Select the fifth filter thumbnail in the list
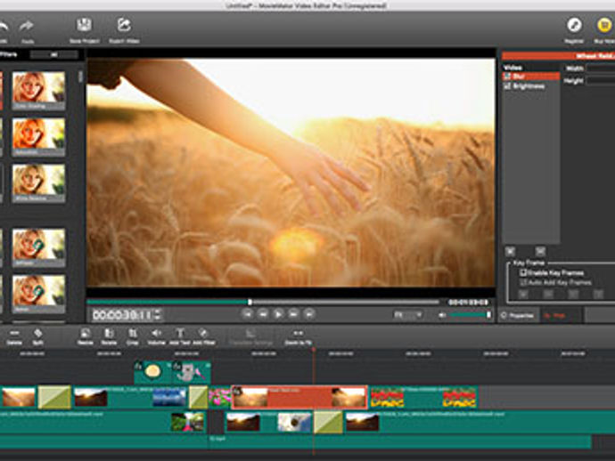The height and width of the screenshot is (461, 615). (38, 294)
